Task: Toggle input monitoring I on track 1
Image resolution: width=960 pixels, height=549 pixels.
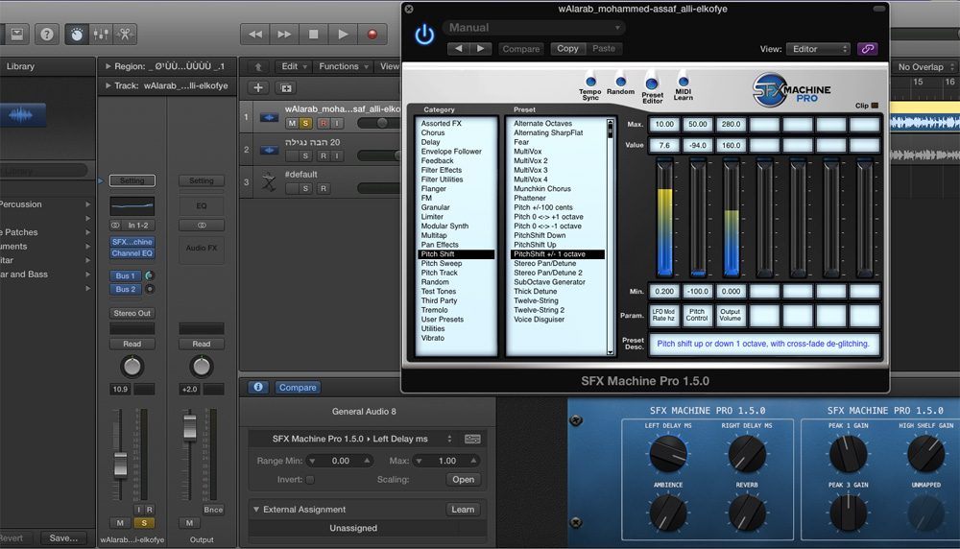Action: tap(337, 124)
